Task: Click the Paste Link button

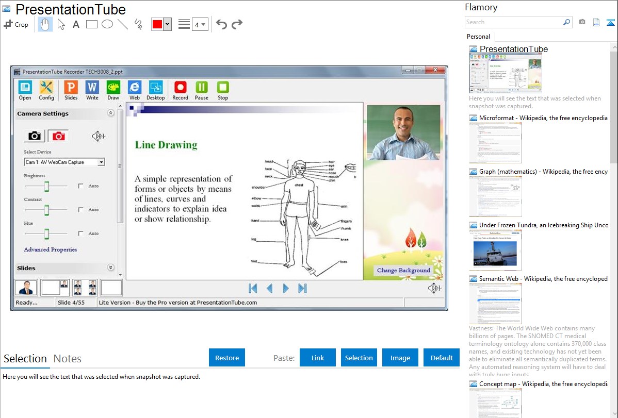Action: 318,358
